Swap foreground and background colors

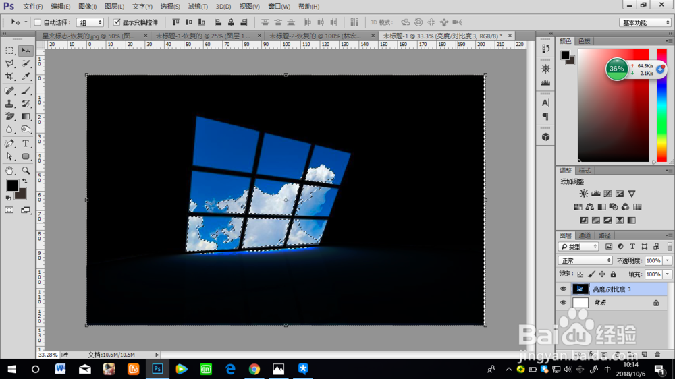tap(25, 181)
